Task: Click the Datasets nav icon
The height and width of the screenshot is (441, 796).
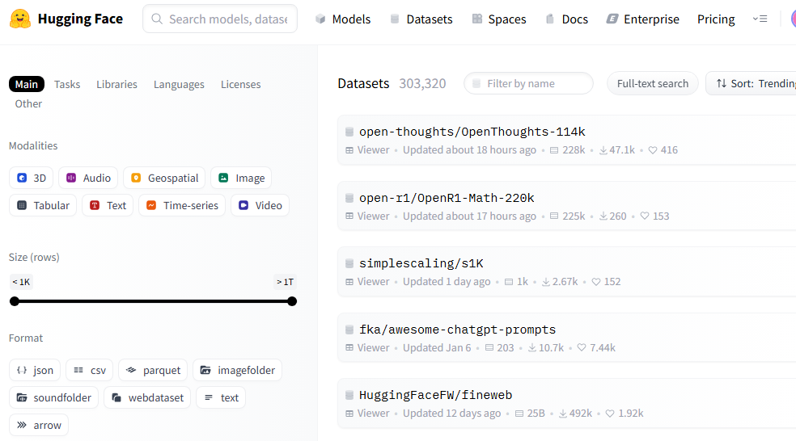Action: [395, 19]
